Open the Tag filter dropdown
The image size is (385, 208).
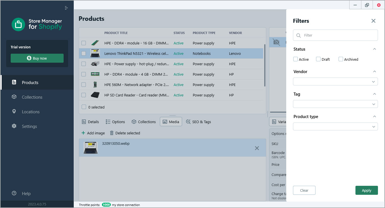tap(335, 104)
